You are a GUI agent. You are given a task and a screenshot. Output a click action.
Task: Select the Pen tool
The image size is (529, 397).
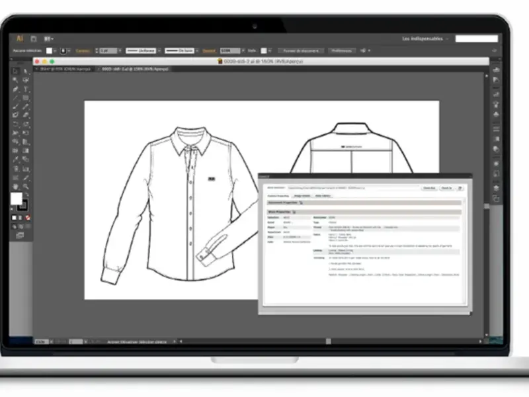pos(15,89)
